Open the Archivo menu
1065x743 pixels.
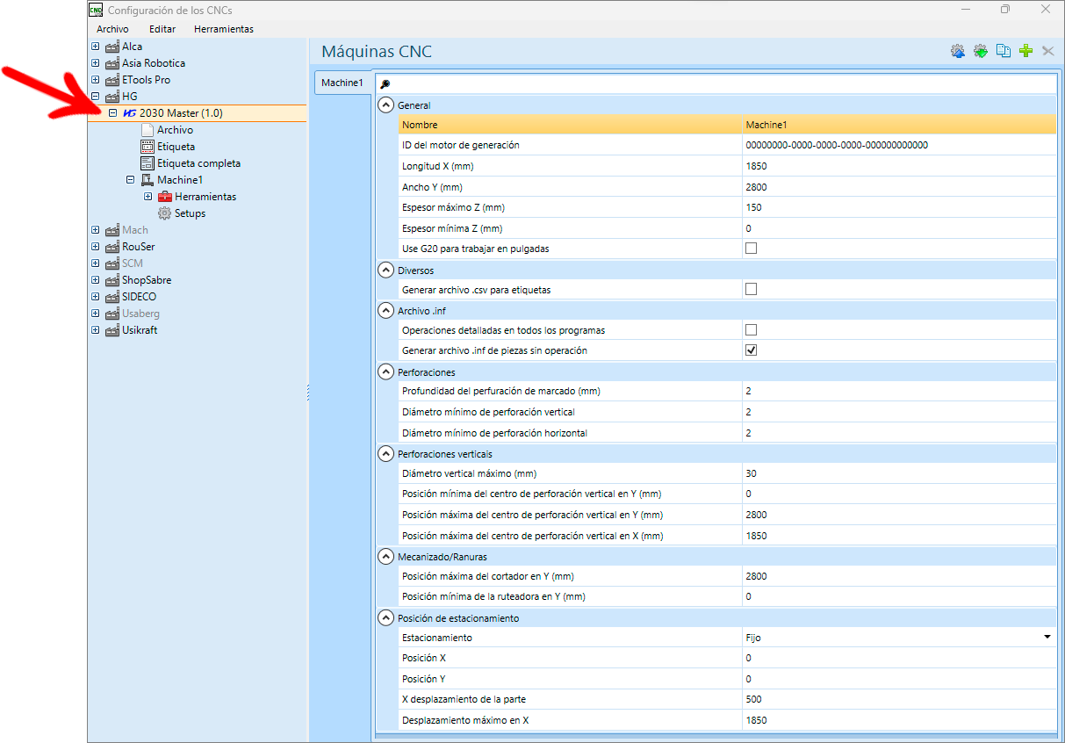click(x=112, y=29)
